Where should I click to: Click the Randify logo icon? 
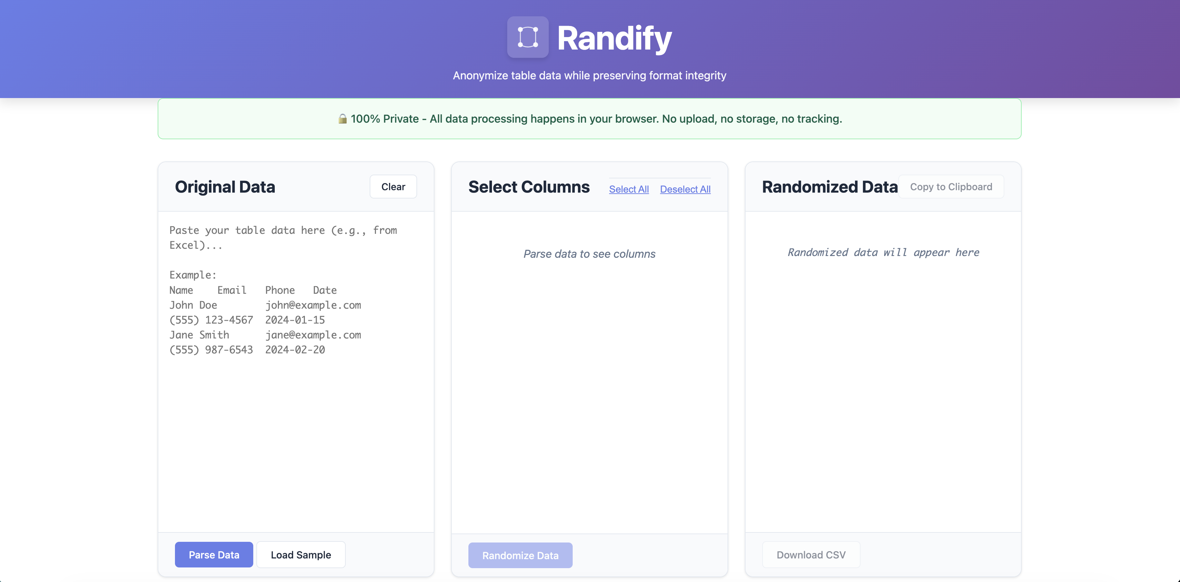[x=528, y=37]
